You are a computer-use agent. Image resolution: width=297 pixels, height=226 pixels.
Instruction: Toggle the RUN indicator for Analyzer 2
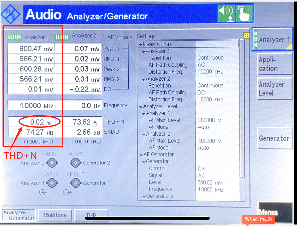click(62, 37)
